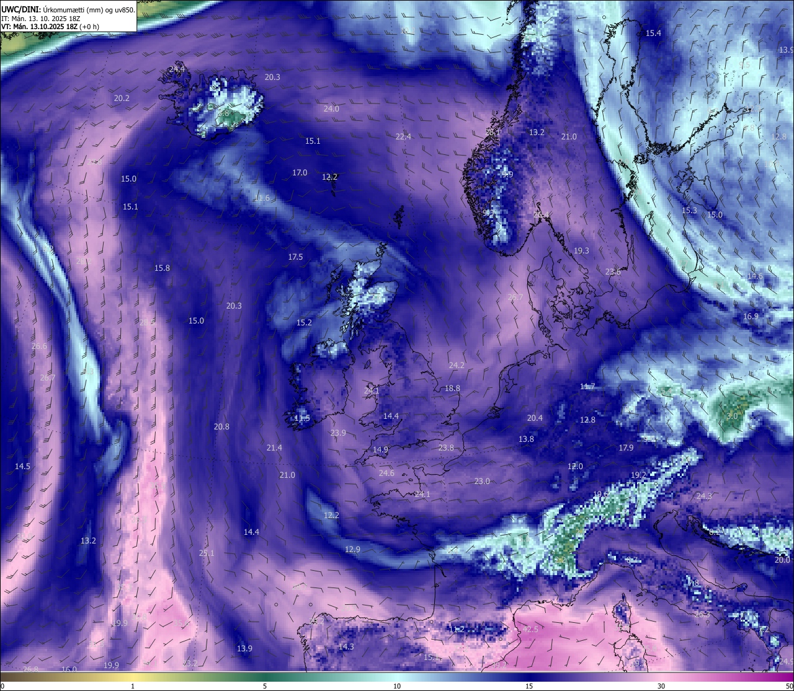Screen dimensions: 794x691
Task: Click the value 20.0 at the right edge
Action: [782, 560]
